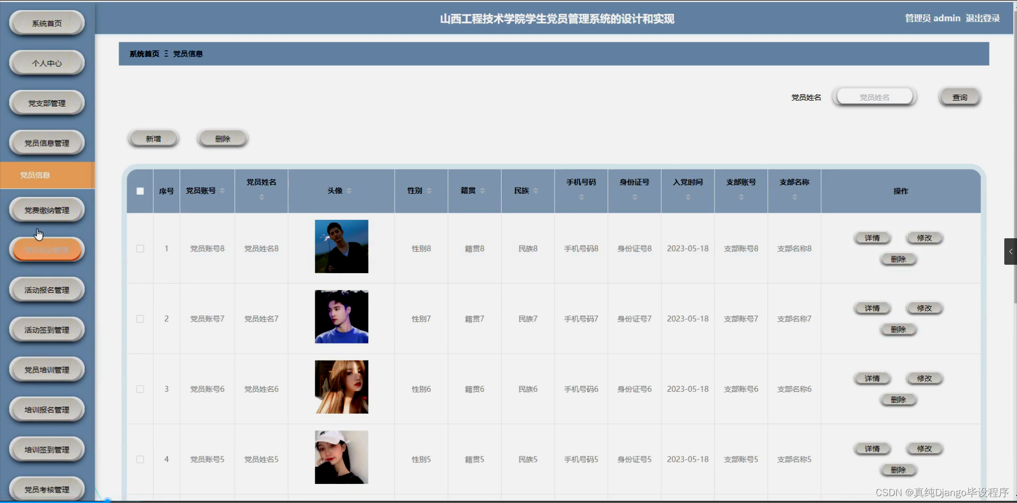Expand 培训报名管理 sidebar menu
1017x503 pixels.
47,410
